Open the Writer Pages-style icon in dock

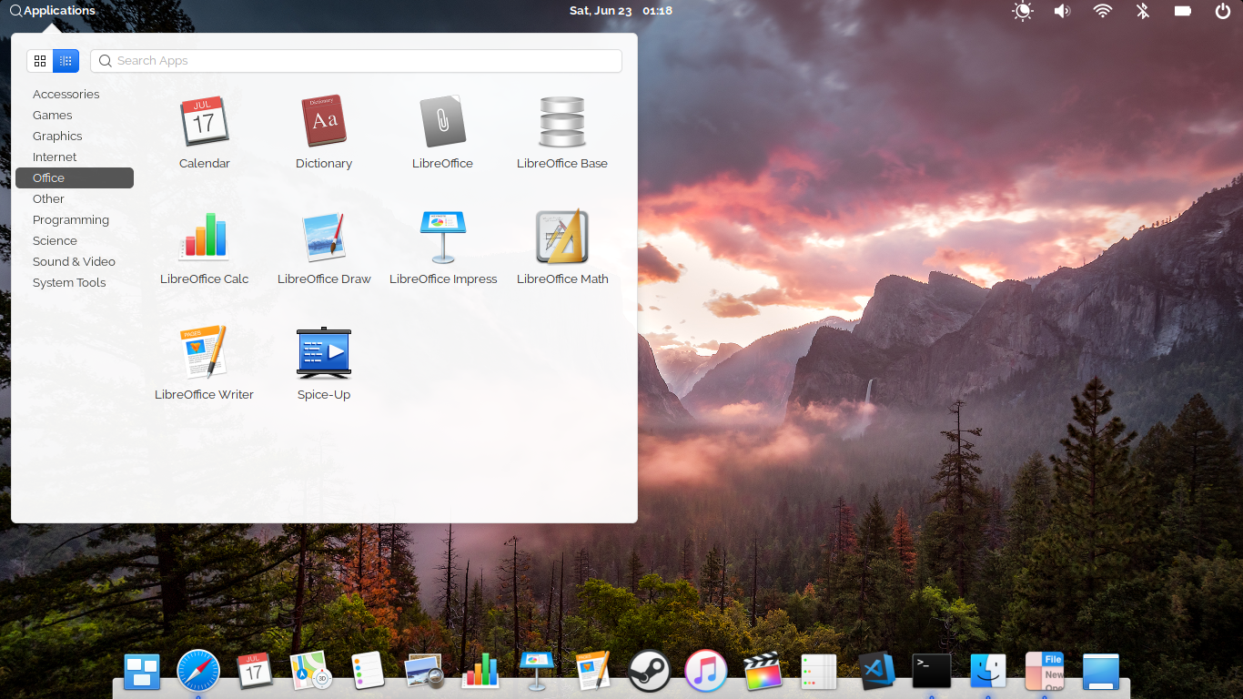(x=593, y=672)
